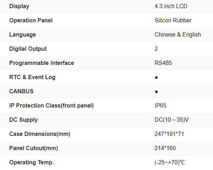
Task: Select the Silicon Rubber value
Action: [x=173, y=20]
